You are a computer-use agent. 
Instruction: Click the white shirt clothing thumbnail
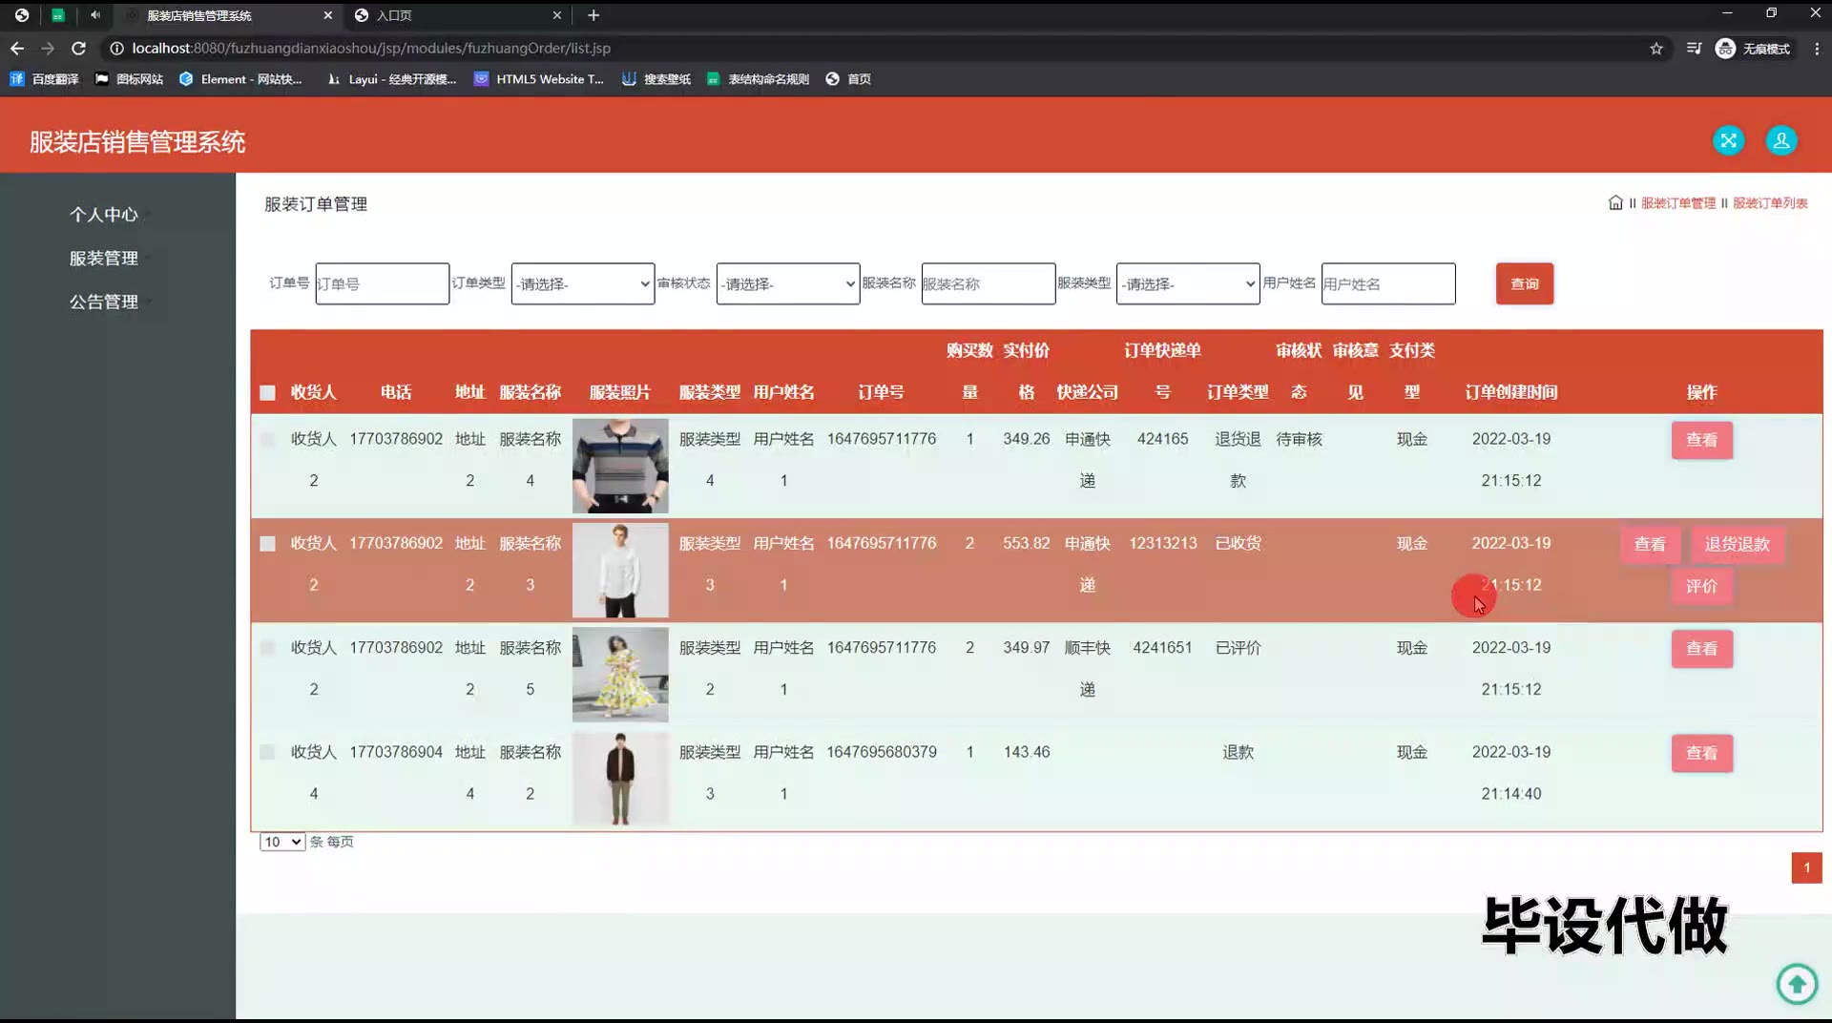point(620,570)
